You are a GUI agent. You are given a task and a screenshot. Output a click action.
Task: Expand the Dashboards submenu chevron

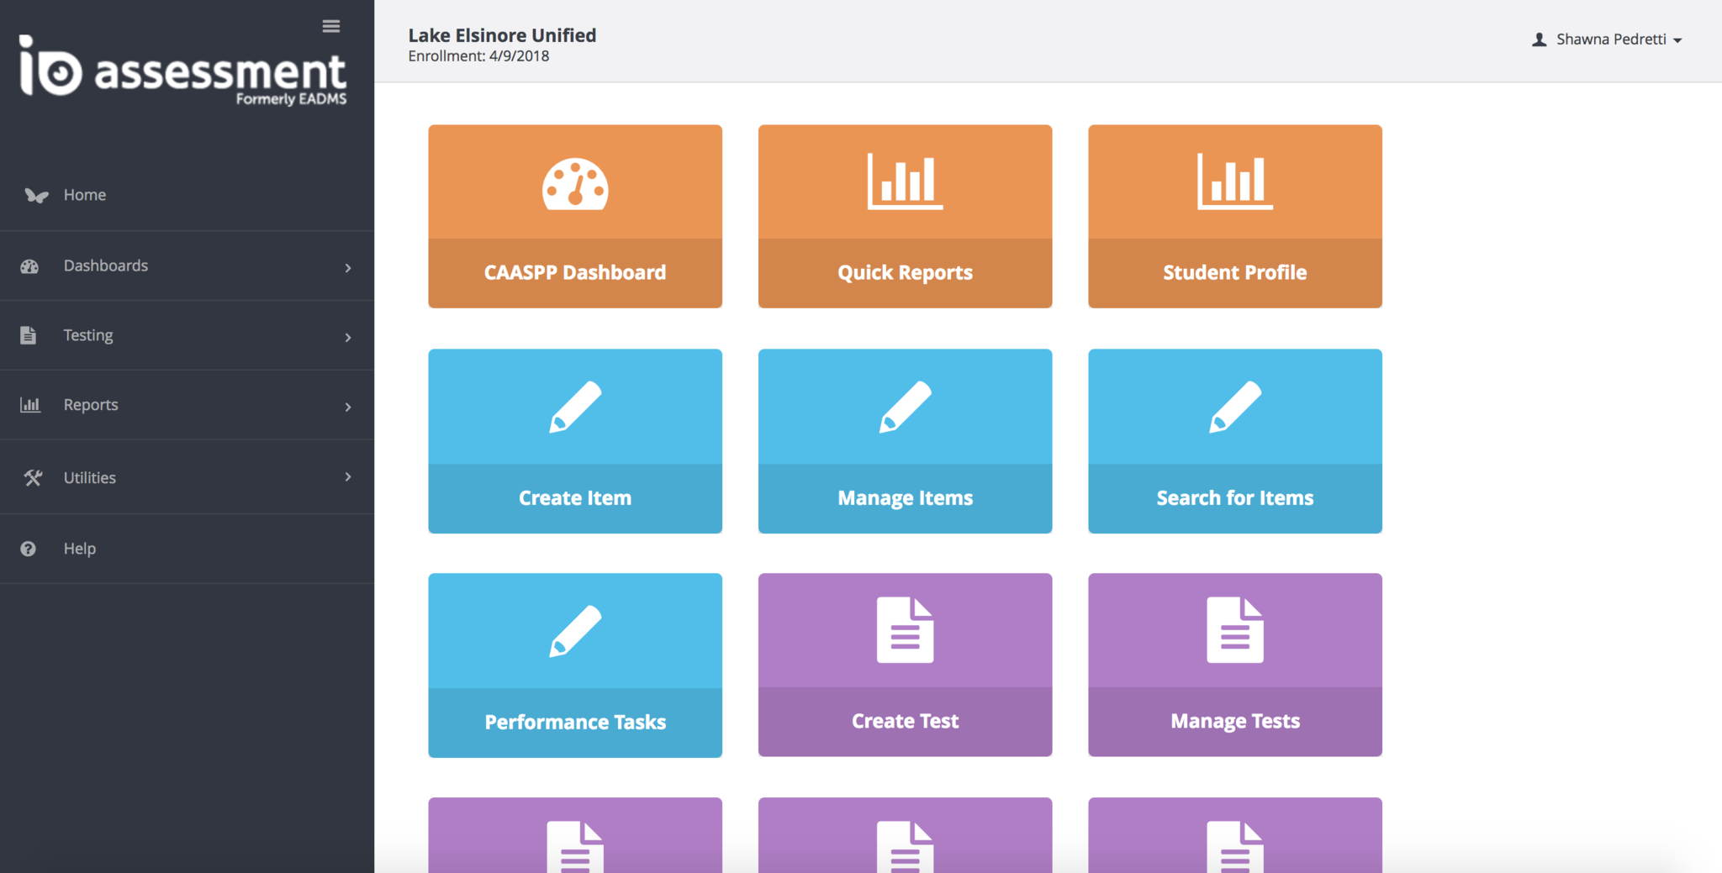[348, 267]
